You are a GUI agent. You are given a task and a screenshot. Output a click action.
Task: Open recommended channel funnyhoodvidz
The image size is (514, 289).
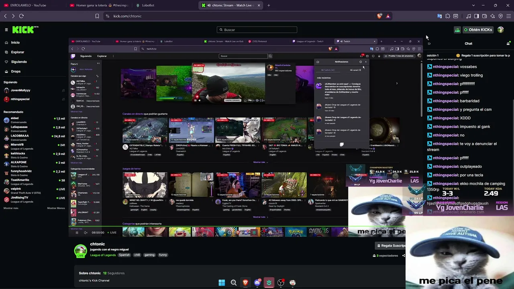point(34,173)
